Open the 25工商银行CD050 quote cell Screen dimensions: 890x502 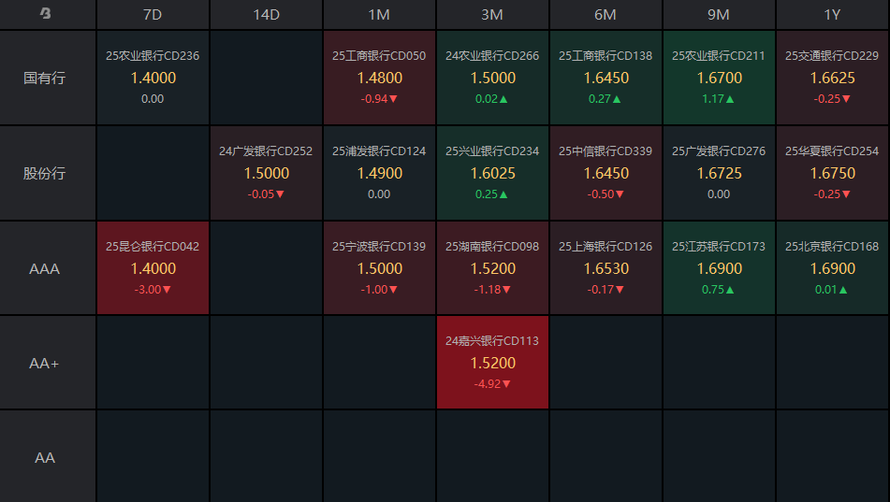(379, 78)
